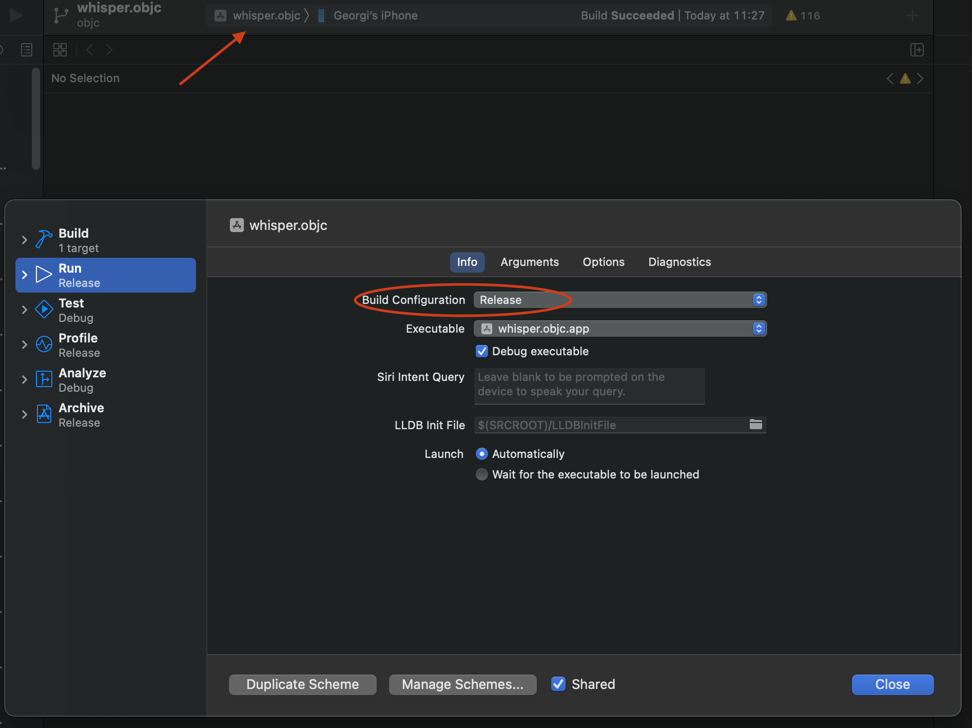Screen dimensions: 972x728
Task: Toggle the navigator list icon
Action: click(27, 50)
